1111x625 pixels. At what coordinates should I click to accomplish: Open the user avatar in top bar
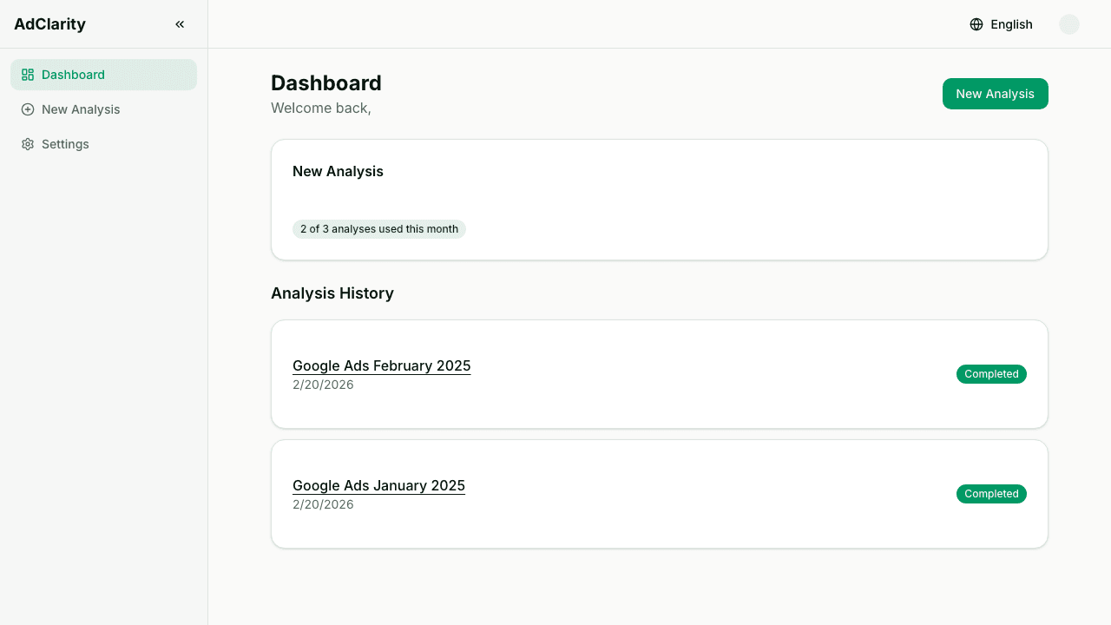pyautogui.click(x=1068, y=24)
